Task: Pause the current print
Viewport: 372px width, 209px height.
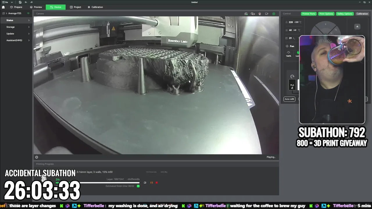Action: 151,183
